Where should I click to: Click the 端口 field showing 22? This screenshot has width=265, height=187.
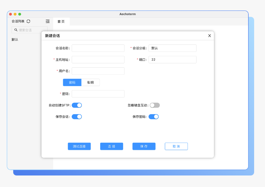[x=172, y=60]
